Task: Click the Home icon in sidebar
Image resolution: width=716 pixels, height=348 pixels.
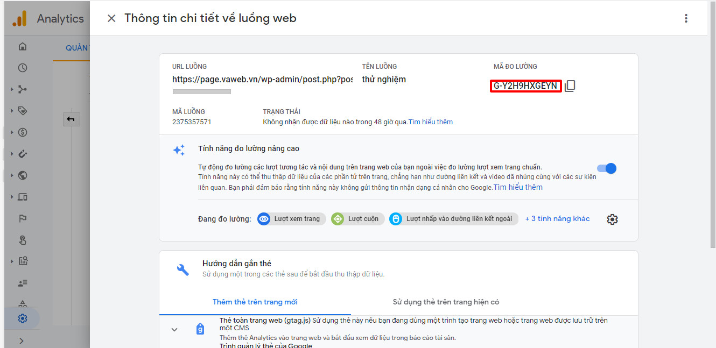Action: [x=23, y=46]
